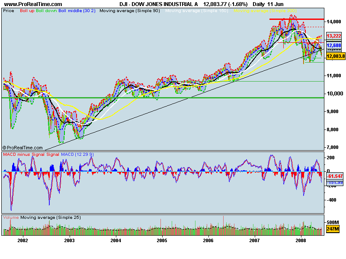346x259 pixels.
Task: Click the 14,000 price axis label
Action: (x=334, y=22)
